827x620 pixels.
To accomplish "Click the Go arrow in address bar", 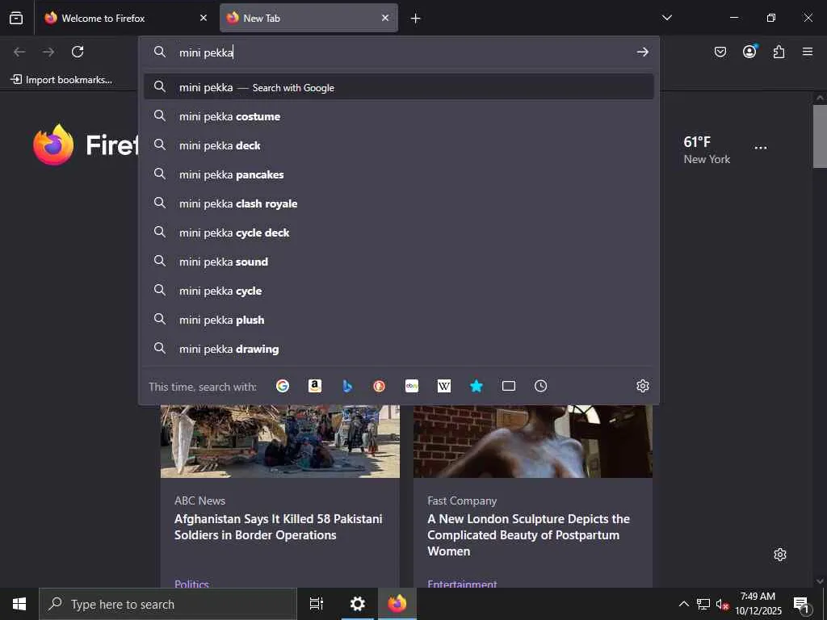I will point(642,52).
